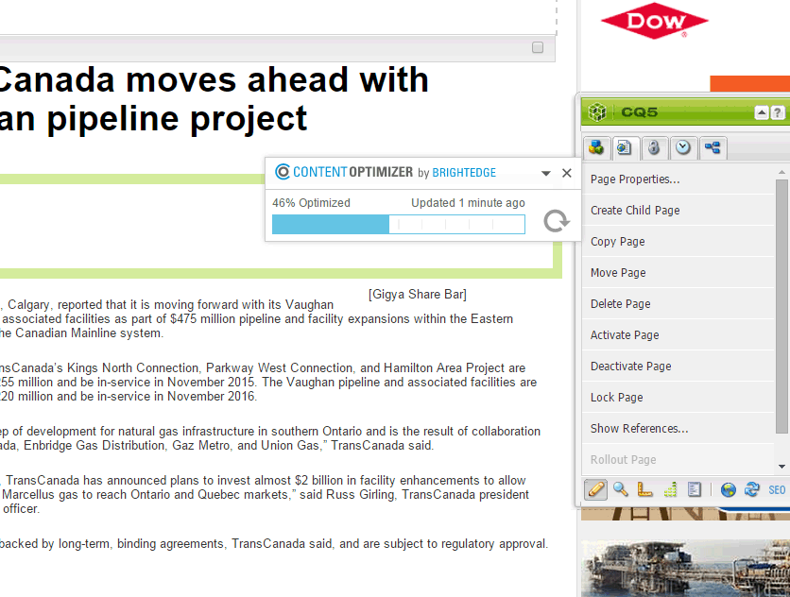Open the Components tab in sidekick

[596, 148]
